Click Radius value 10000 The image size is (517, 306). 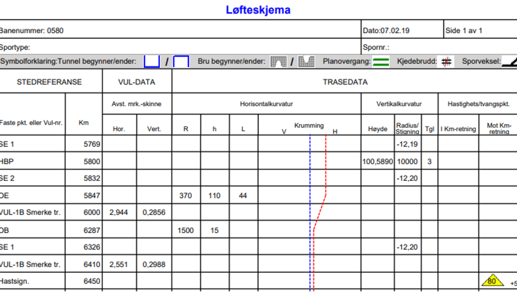407,161
